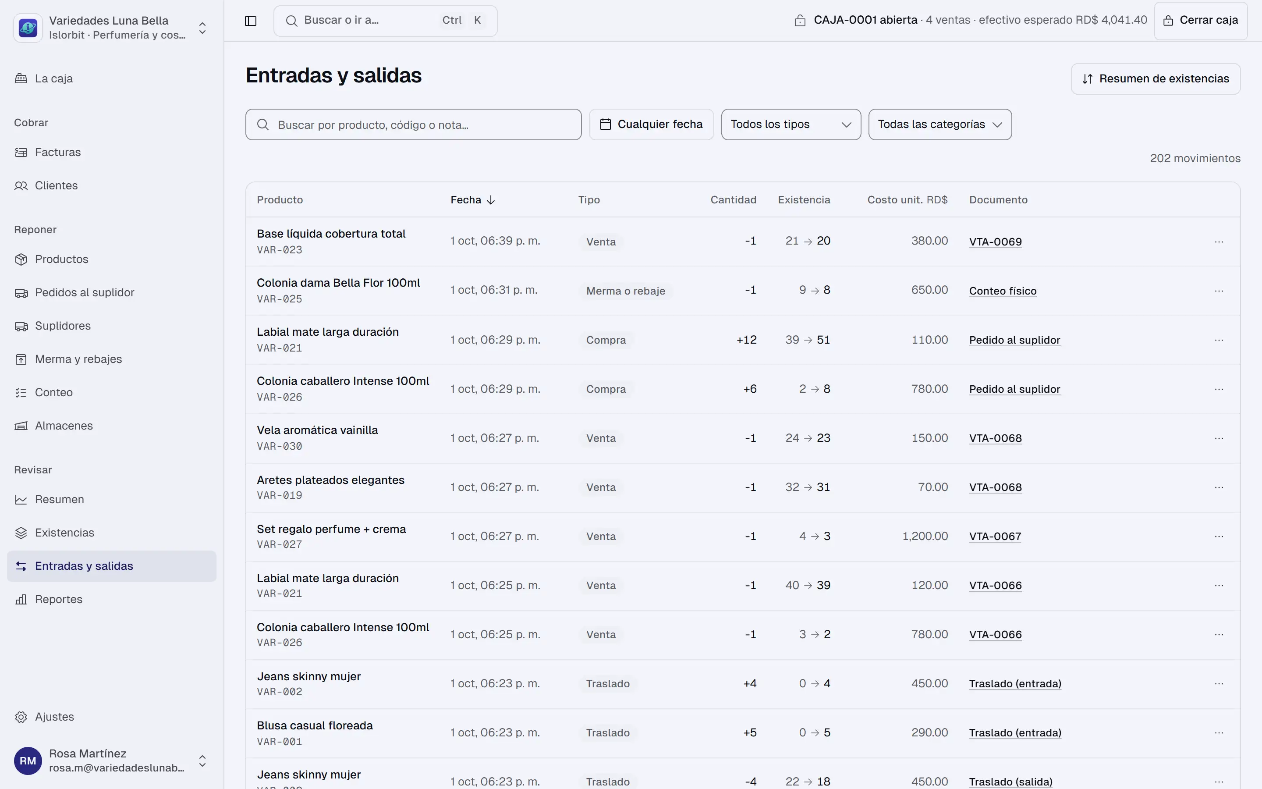Click the Pedidos al suplidor truck icon

21,293
